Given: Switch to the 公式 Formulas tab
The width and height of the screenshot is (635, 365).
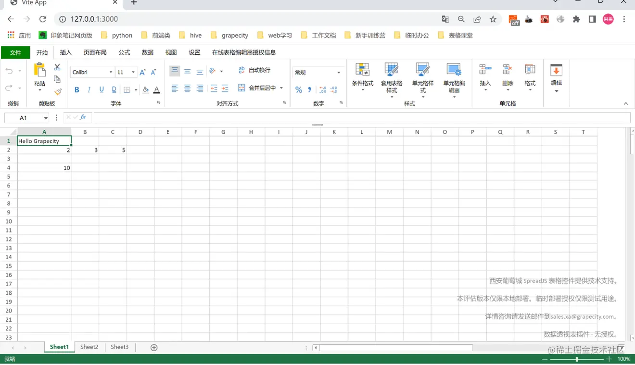Looking at the screenshot, I should pos(124,52).
